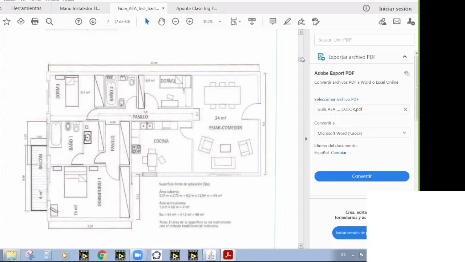Open the fit page options arrow

click(x=240, y=22)
